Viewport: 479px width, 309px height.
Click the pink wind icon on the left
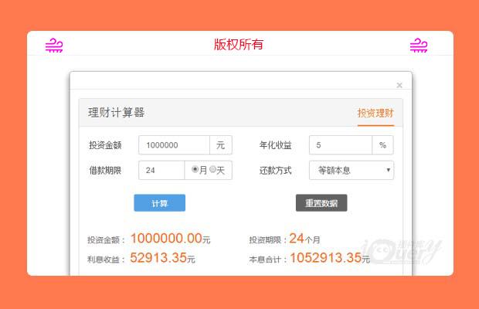[x=54, y=46]
